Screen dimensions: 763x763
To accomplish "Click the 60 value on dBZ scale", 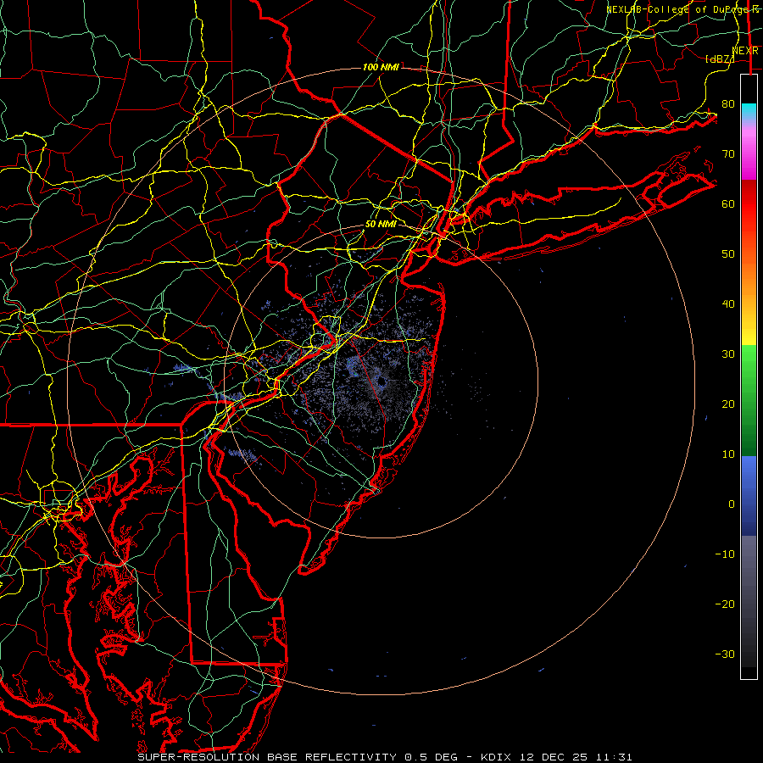I will [x=728, y=204].
